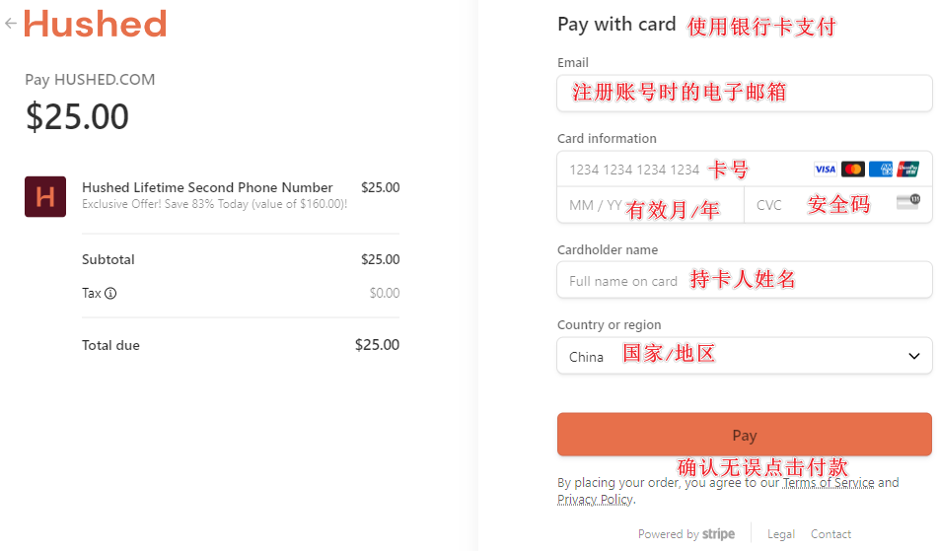
Task: Click the UnionPay card icon
Action: [908, 170]
